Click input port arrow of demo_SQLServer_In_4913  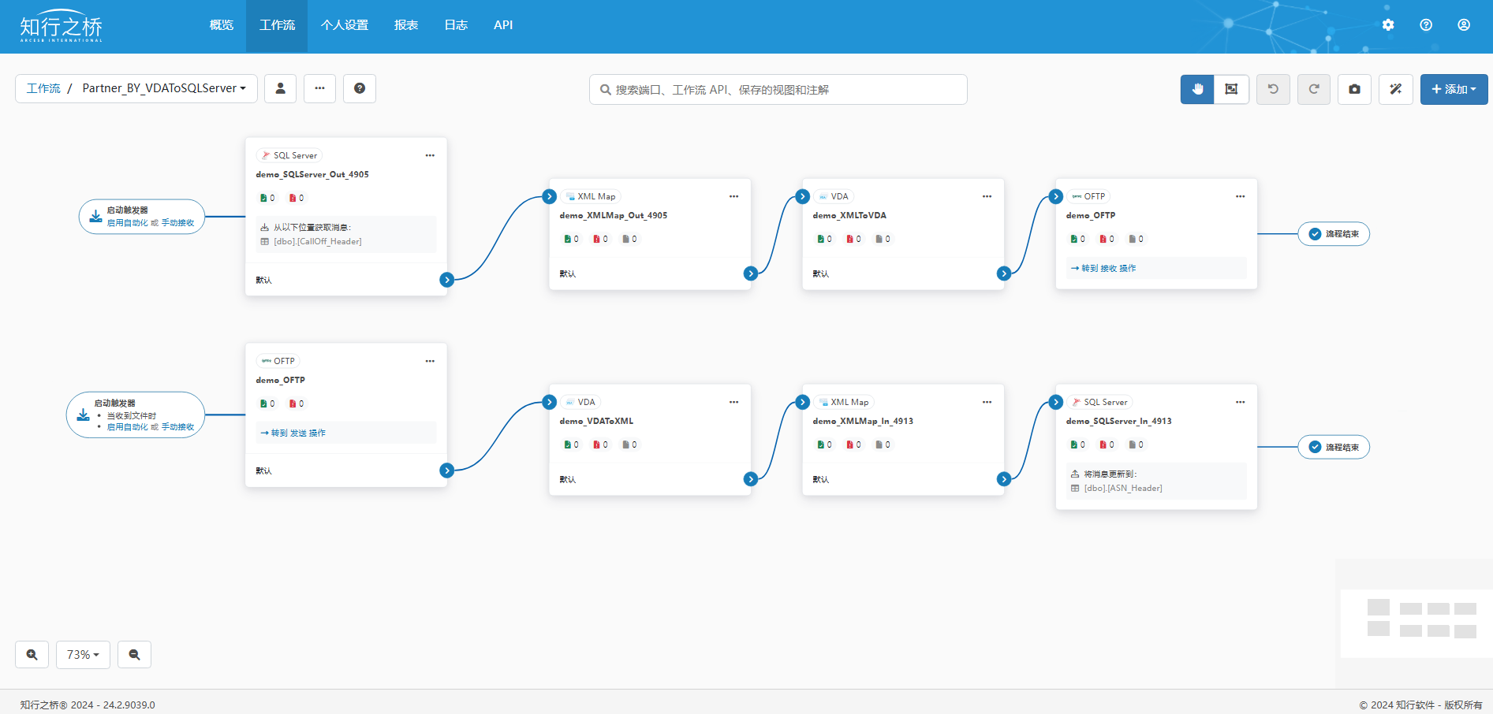[1056, 403]
